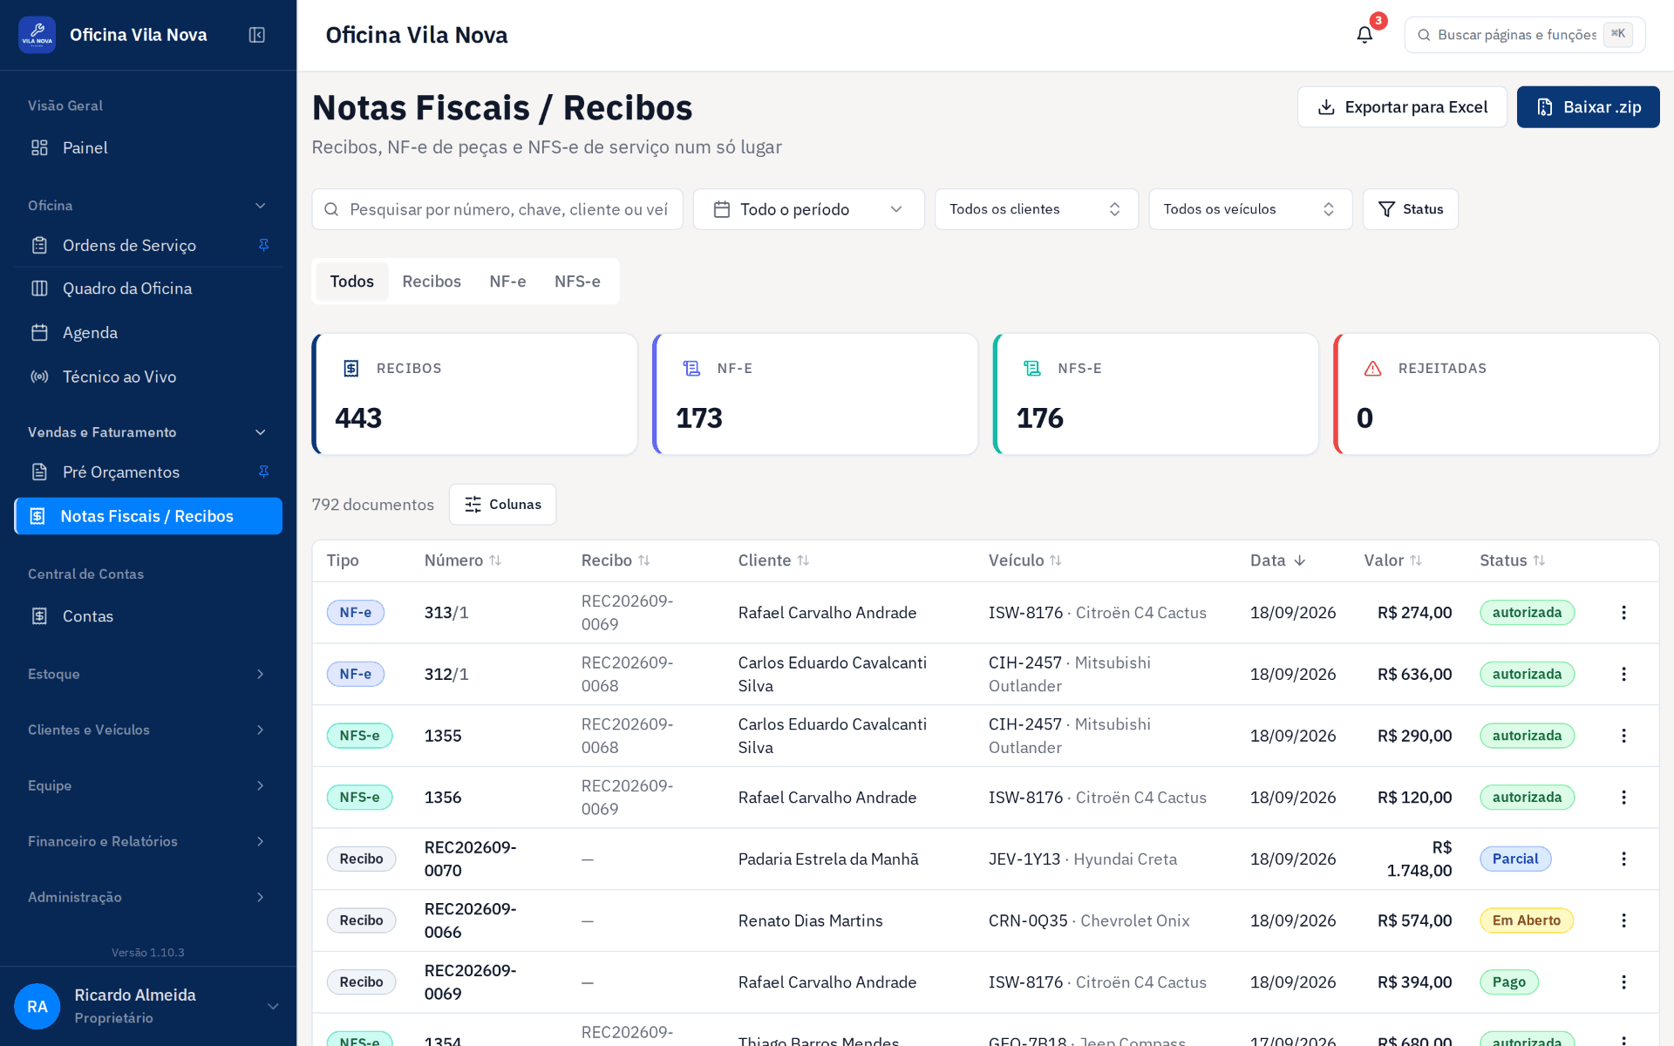Open actions menu for NFS-e 1356
The image size is (1674, 1046).
1623,798
